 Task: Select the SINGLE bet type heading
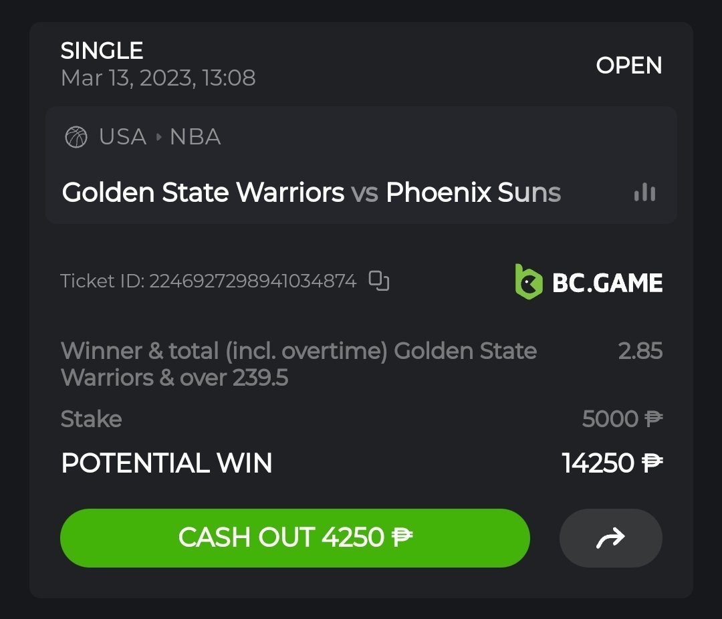tap(102, 51)
